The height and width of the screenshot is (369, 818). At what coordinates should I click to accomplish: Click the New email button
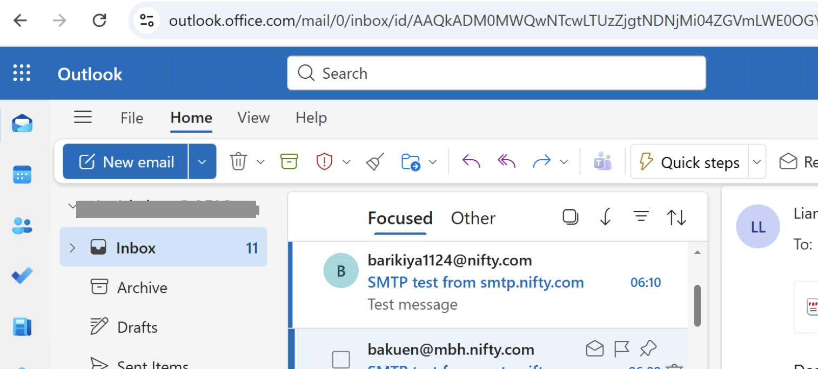pos(126,161)
